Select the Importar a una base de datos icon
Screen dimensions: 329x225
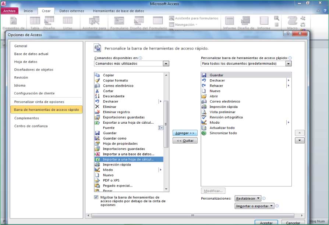point(97,154)
